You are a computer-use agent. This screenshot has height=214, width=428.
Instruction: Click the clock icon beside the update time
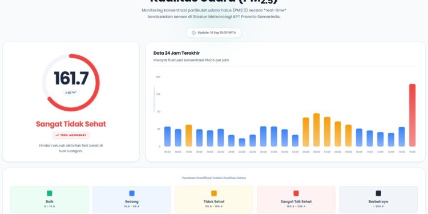coord(193,33)
